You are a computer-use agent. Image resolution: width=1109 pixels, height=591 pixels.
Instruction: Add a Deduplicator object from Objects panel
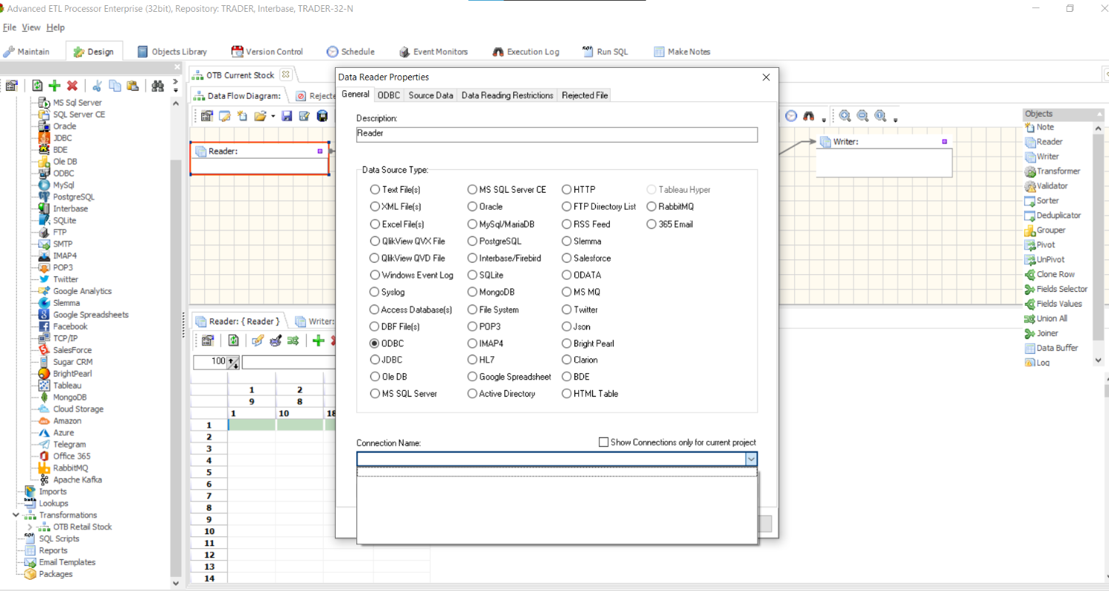click(x=1053, y=216)
